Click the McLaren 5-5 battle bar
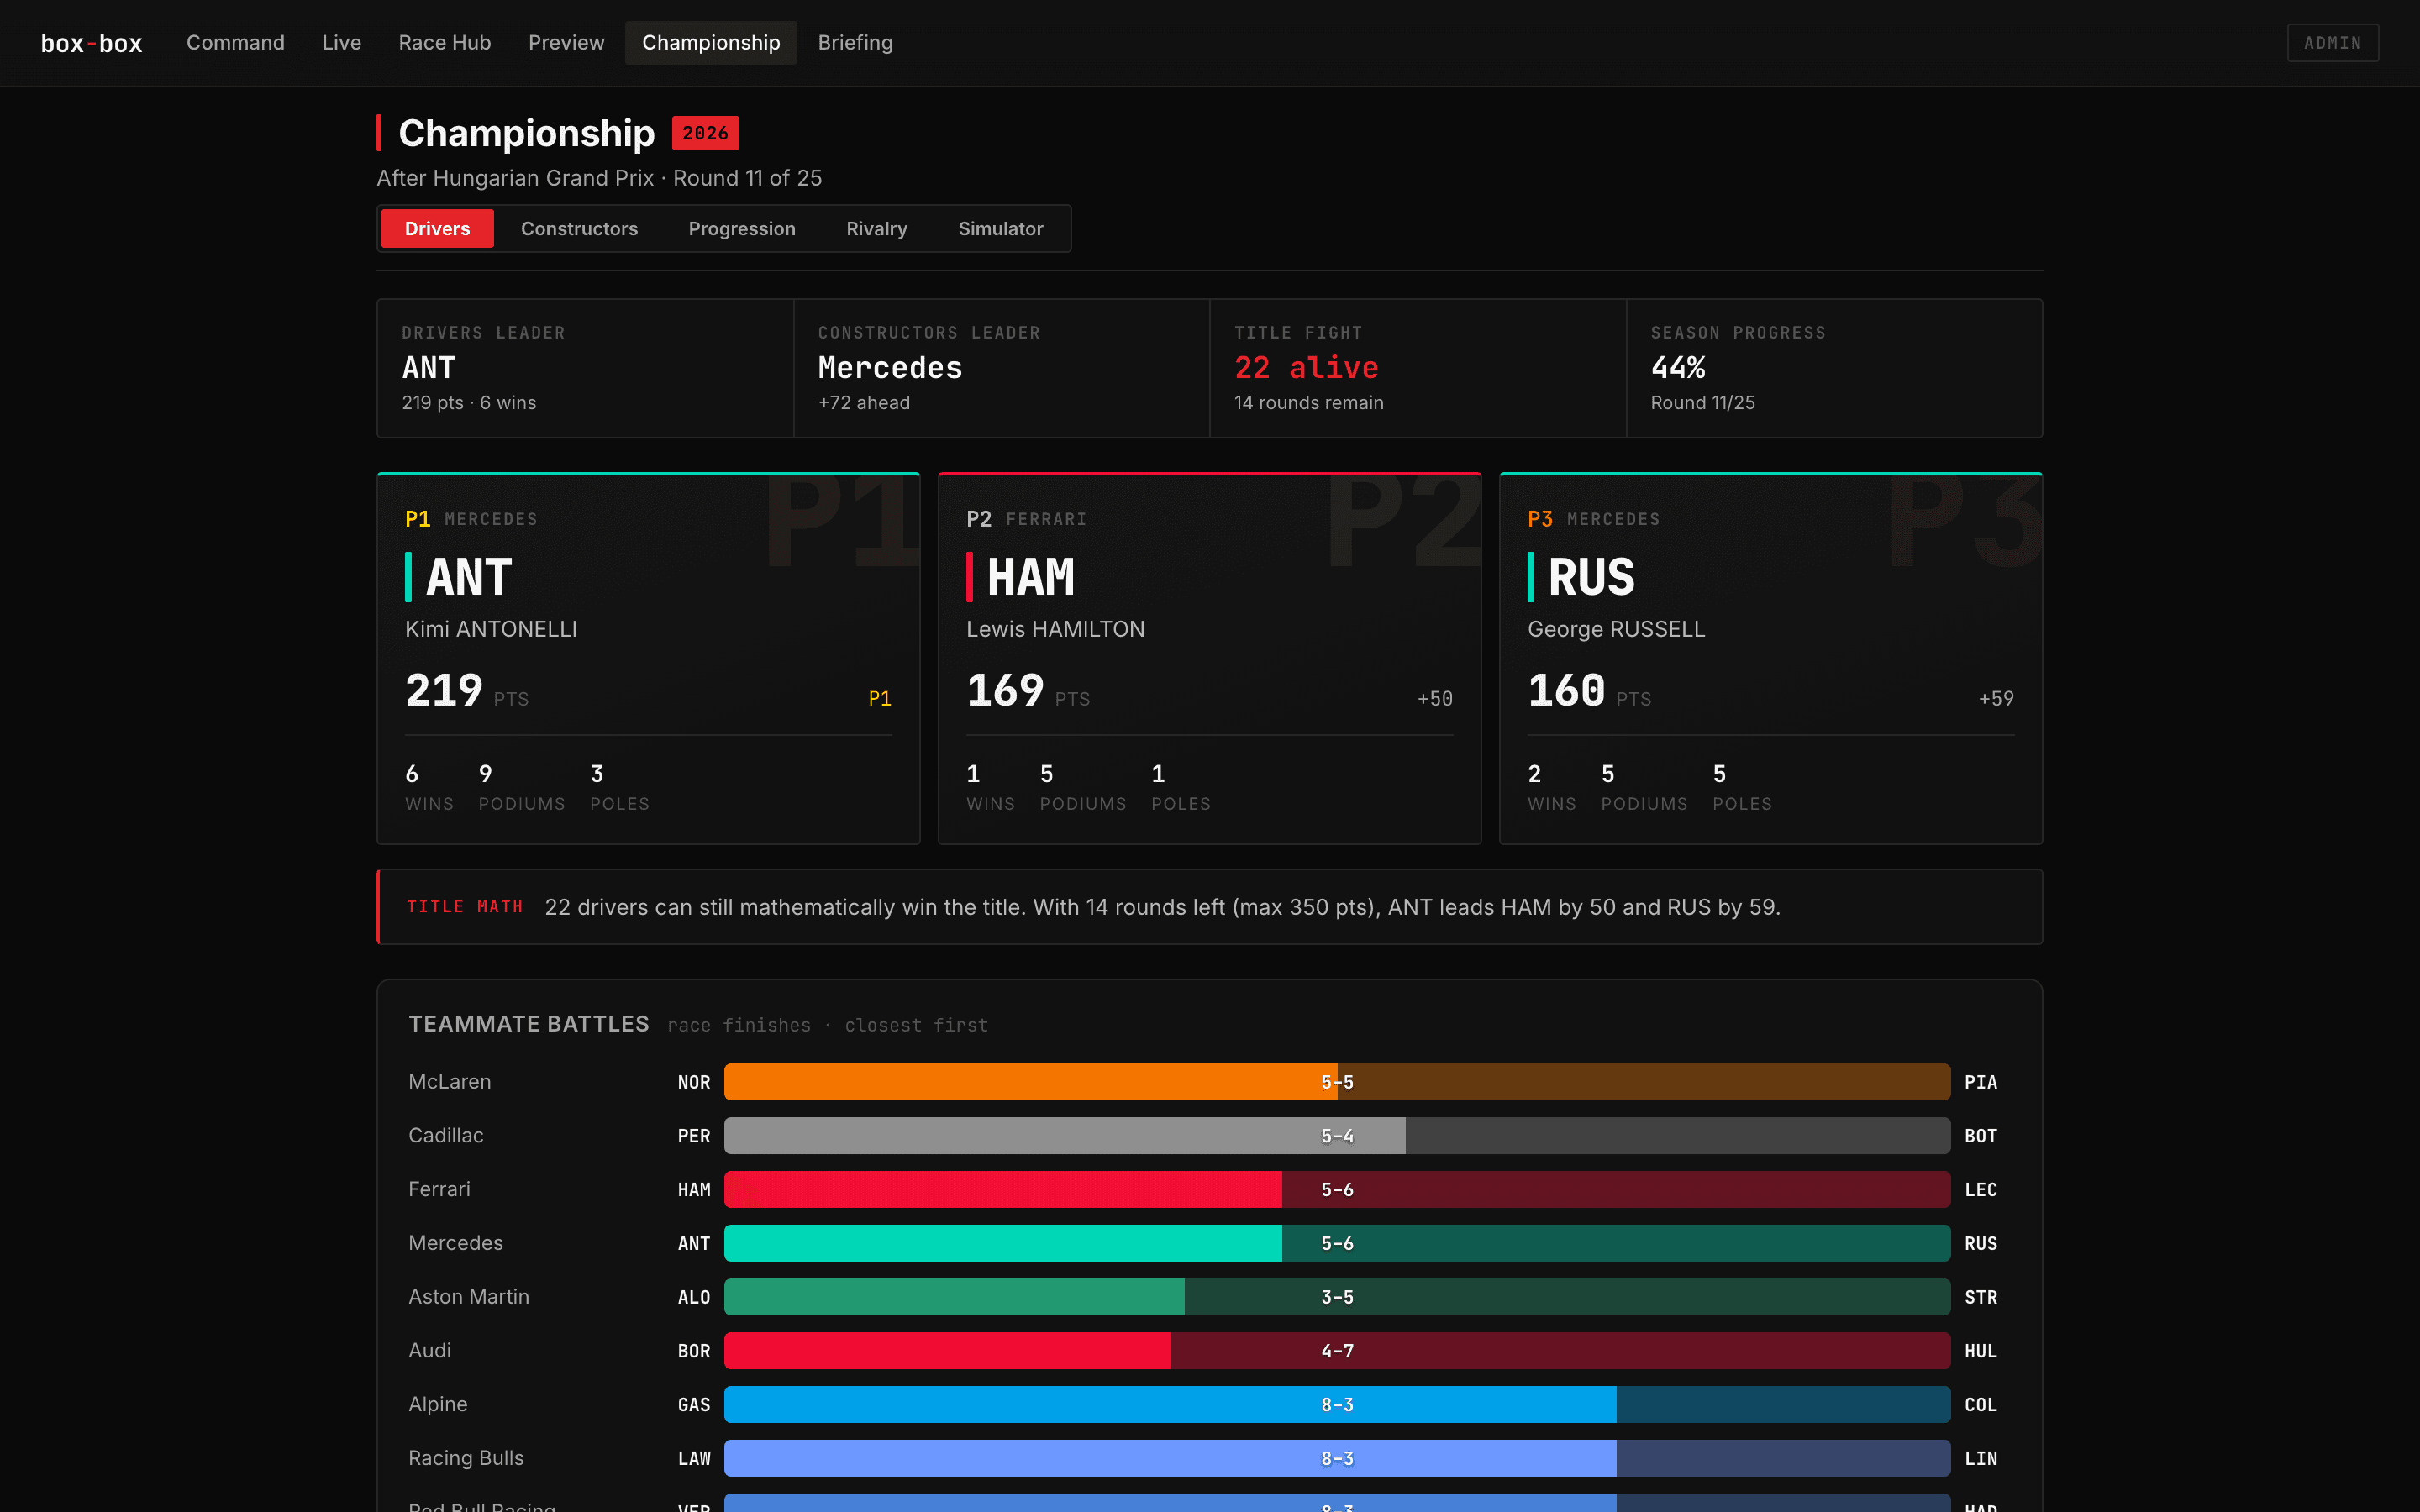 (x=1337, y=1082)
